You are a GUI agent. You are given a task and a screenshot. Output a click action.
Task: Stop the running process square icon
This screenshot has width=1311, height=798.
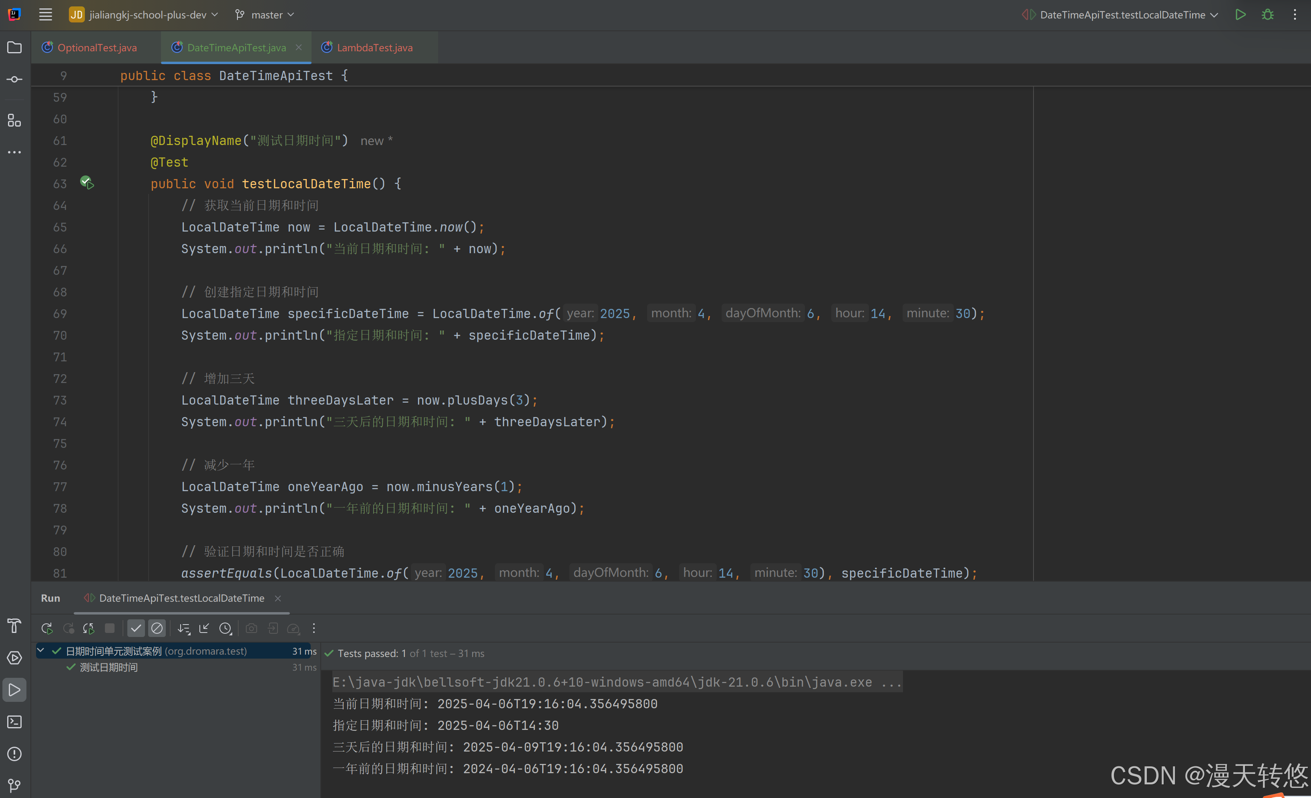tap(110, 628)
